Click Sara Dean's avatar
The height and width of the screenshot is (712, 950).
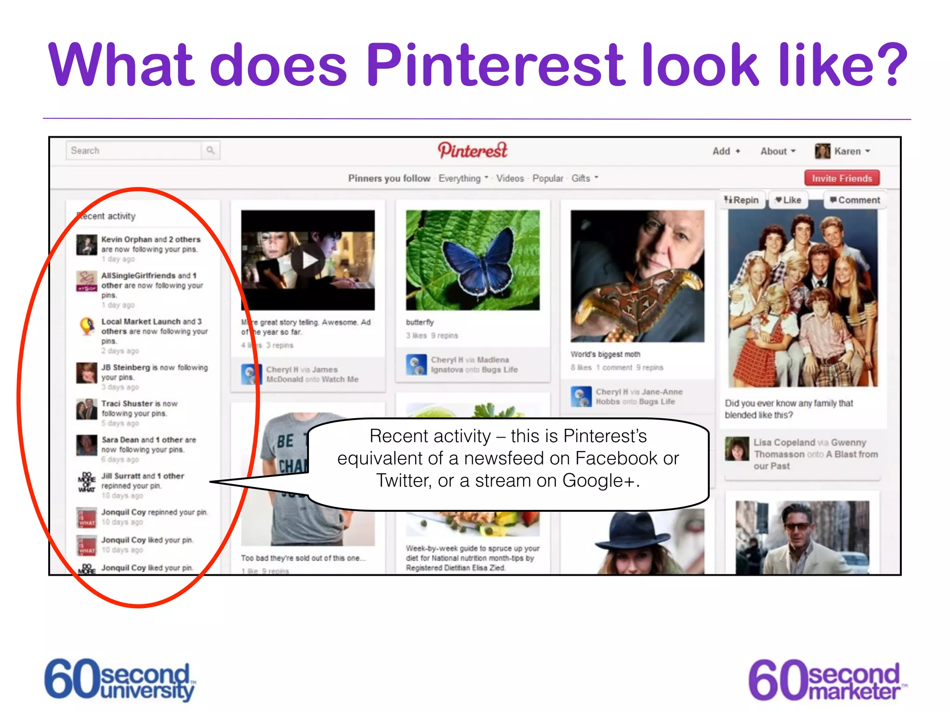(x=87, y=445)
